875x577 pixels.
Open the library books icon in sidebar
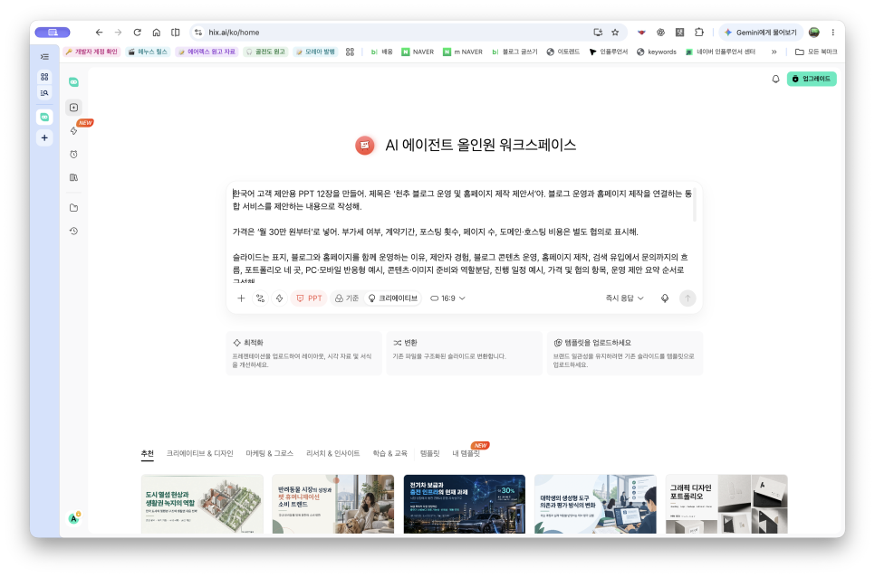(x=73, y=177)
